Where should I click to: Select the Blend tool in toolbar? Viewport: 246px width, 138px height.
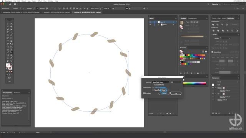pyautogui.click(x=11, y=53)
